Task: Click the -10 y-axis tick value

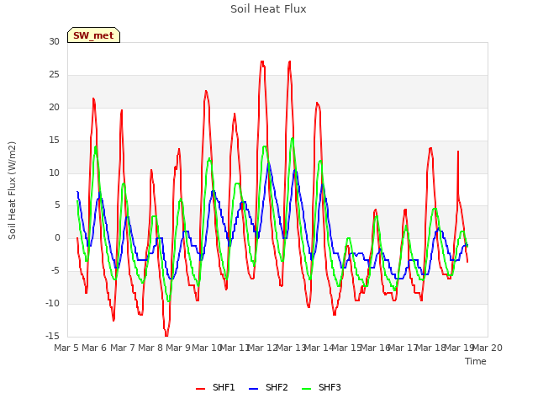Action: click(x=52, y=303)
